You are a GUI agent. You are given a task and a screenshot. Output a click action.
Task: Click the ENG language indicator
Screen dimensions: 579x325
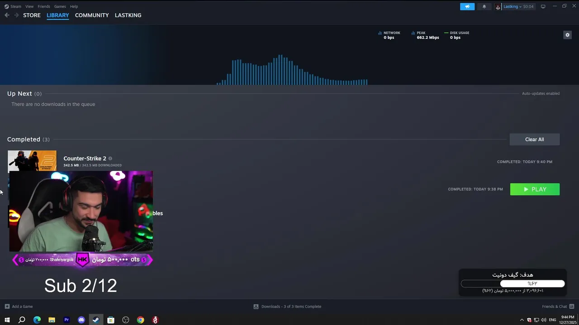552,320
